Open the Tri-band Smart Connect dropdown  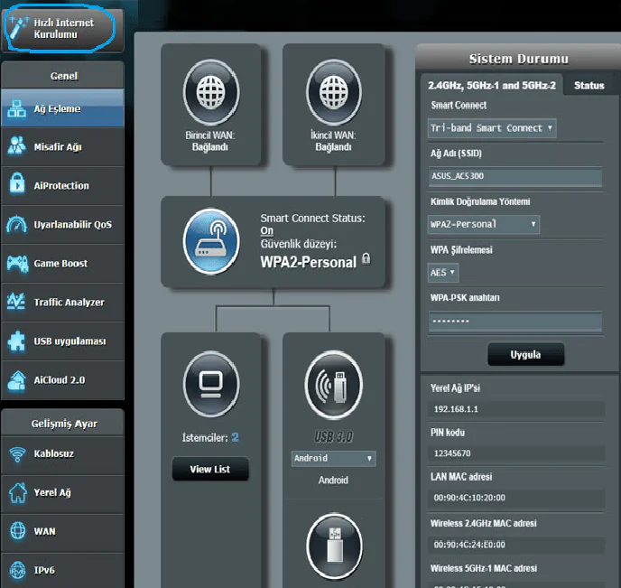coord(492,128)
